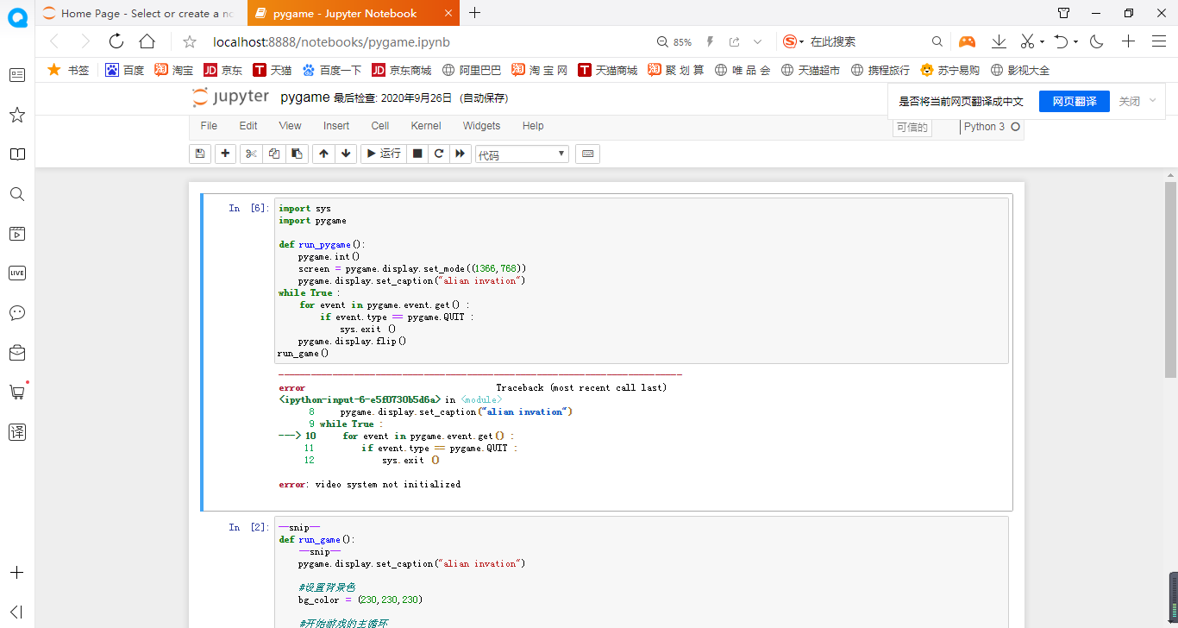Image resolution: width=1178 pixels, height=628 pixels.
Task: Click the 可信的 trusted indicator
Action: point(912,128)
